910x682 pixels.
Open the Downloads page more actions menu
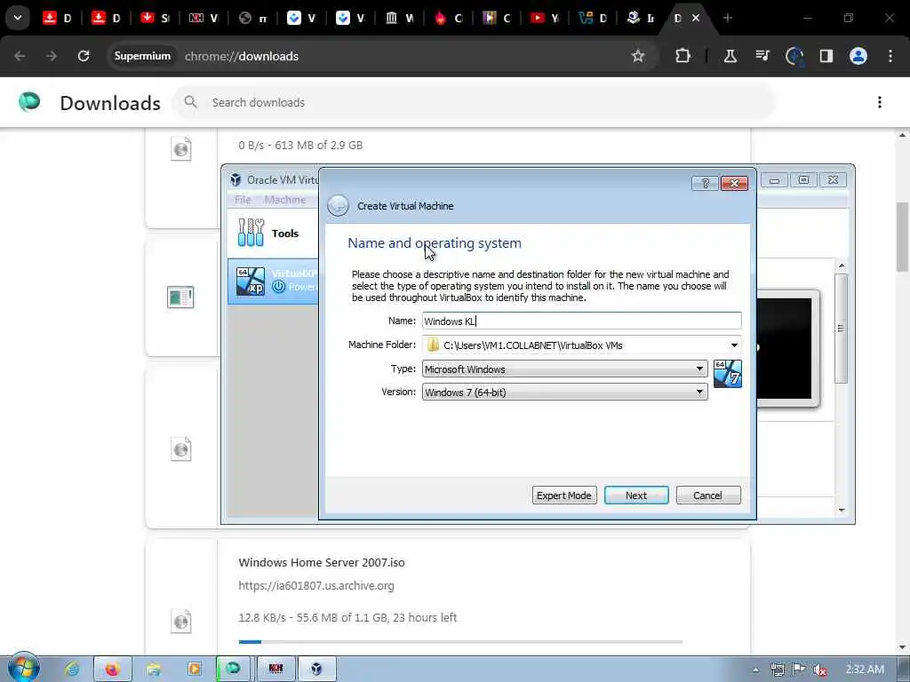coord(880,102)
